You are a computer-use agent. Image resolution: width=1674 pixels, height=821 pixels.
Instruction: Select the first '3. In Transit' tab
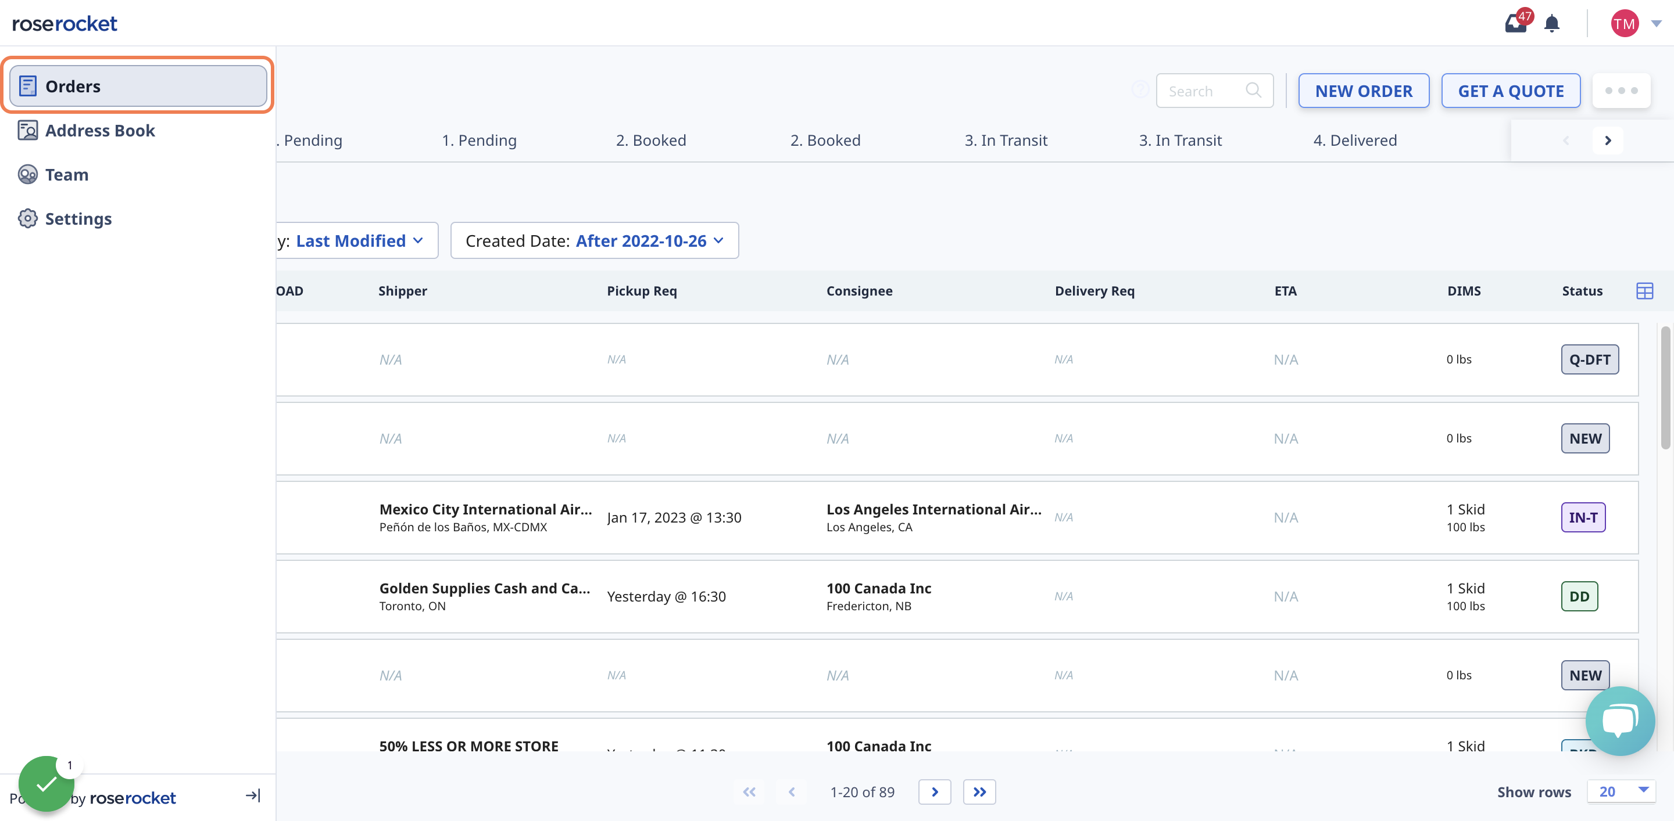coord(1006,140)
